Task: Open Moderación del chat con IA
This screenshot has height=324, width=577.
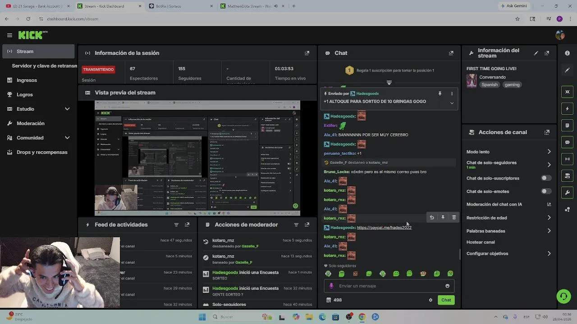Action: point(508,204)
